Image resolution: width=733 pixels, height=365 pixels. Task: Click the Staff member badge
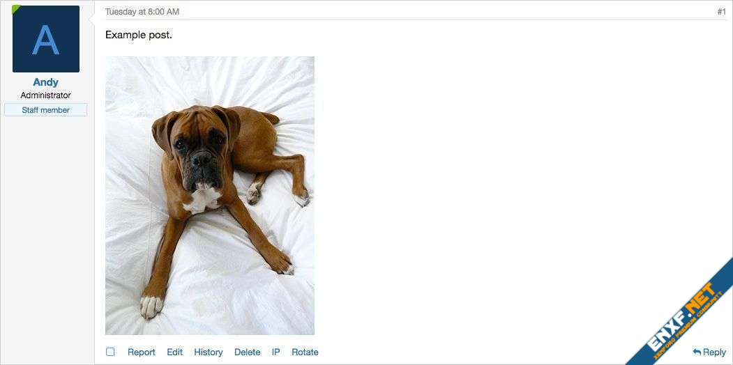[46, 110]
